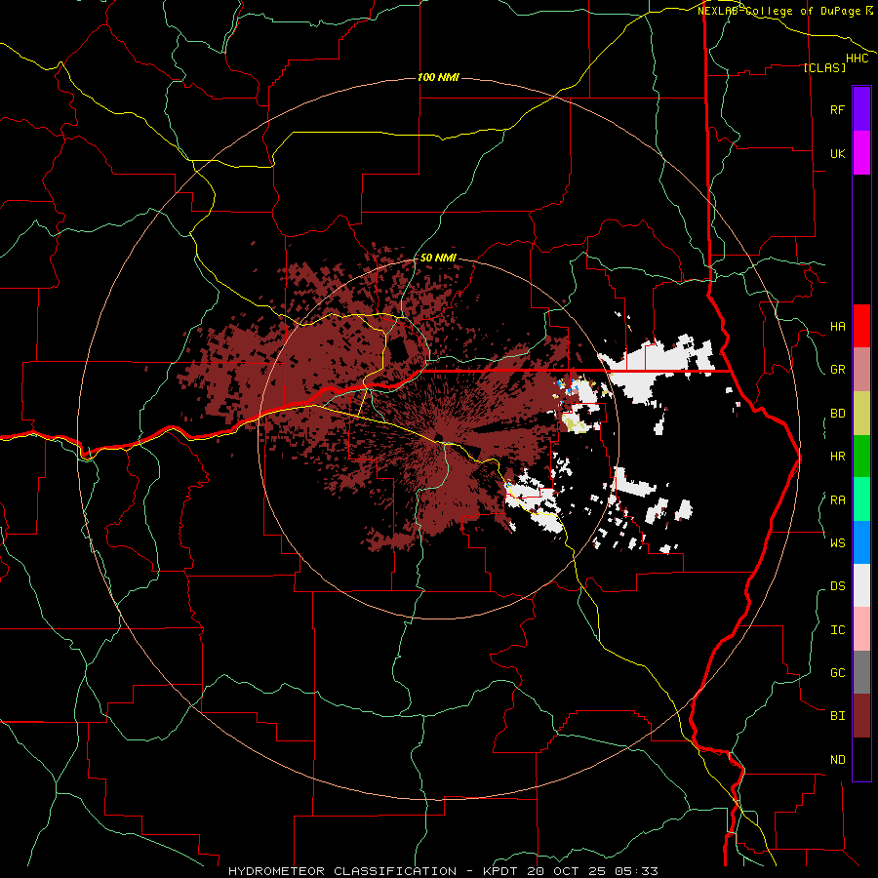This screenshot has height=878, width=878.
Task: Click the RF purple legend swatch
Action: [861, 109]
